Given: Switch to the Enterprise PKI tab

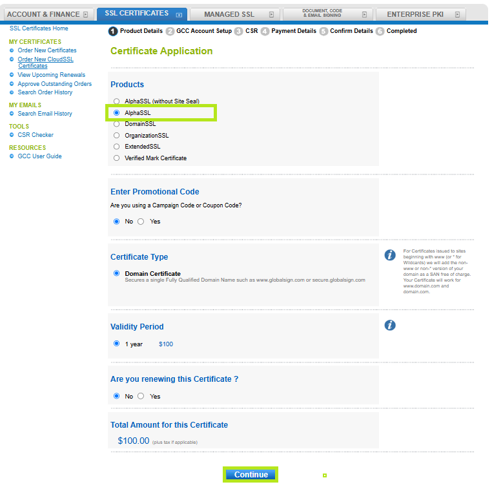Looking at the screenshot, I should [421, 15].
